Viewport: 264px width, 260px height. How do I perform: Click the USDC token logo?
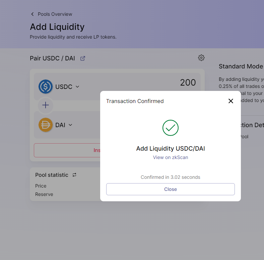(x=46, y=87)
